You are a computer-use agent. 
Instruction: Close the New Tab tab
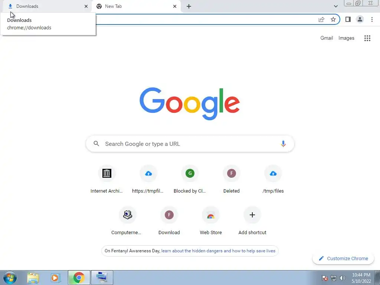click(x=175, y=6)
